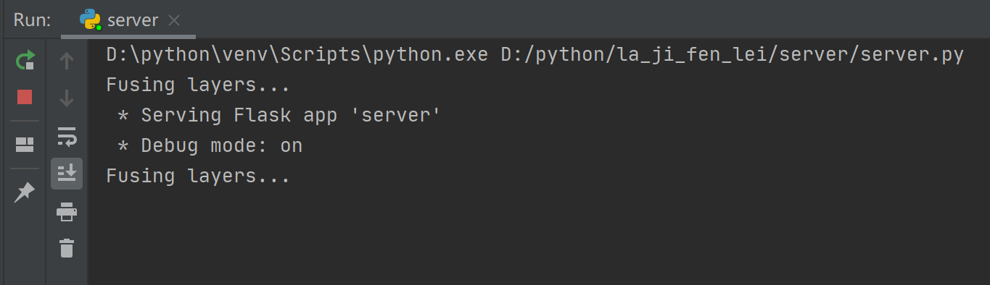Clear all console output with trash icon
Image resolution: width=990 pixels, height=285 pixels.
tap(67, 248)
